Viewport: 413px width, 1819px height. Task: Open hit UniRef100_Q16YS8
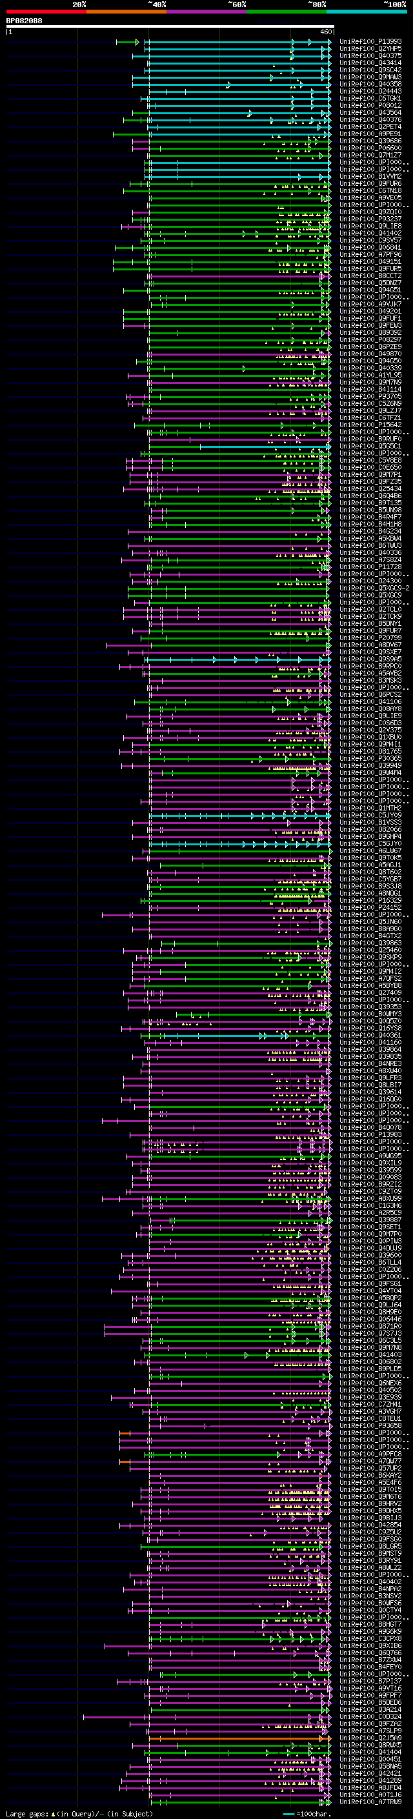[370, 1028]
